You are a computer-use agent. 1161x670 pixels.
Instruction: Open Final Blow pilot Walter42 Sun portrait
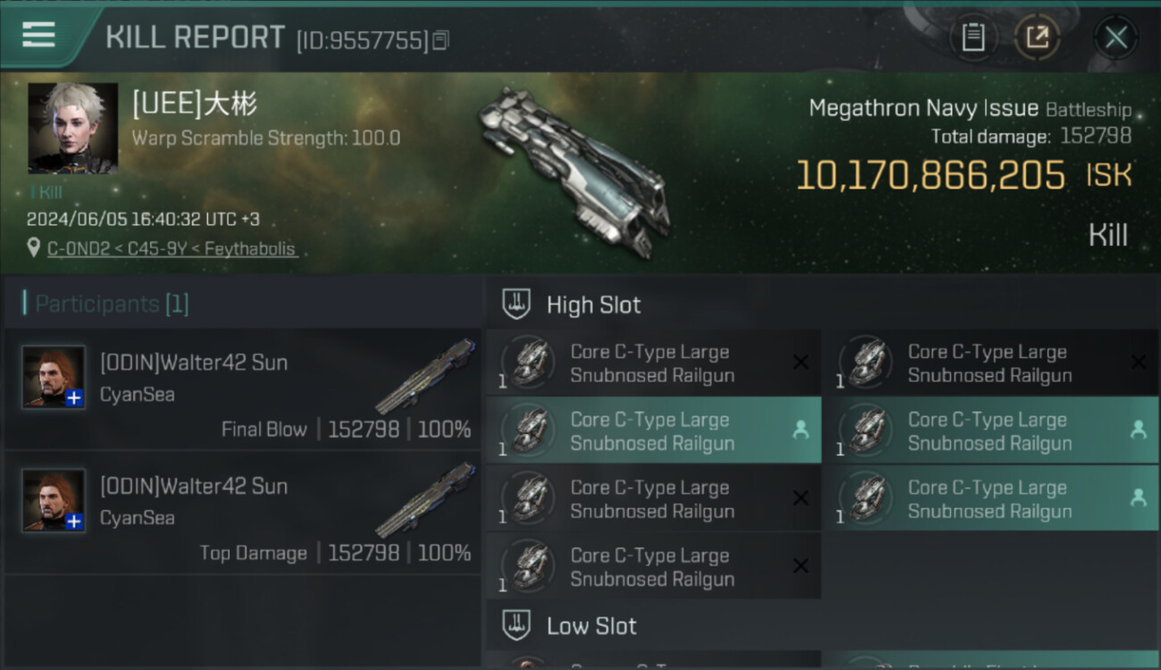coord(54,378)
